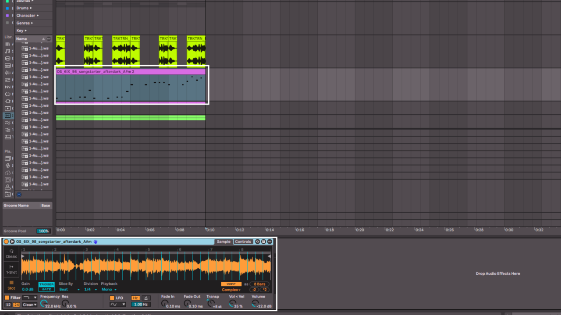
Task: Open the Division dropdown set to 1/4
Action: 90,289
